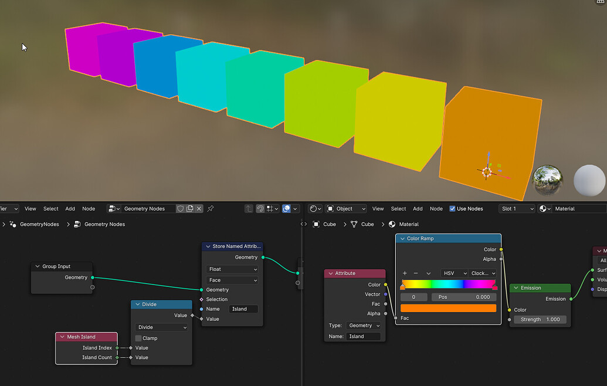The height and width of the screenshot is (386, 607).
Task: Open View menu in geometry node editor
Action: [x=30, y=209]
